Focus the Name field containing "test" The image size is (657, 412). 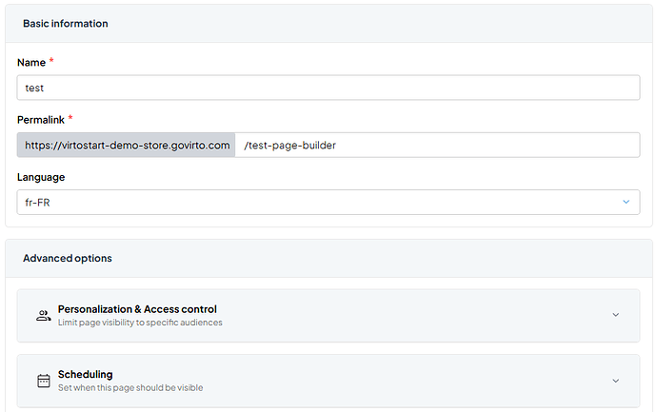[x=328, y=88]
